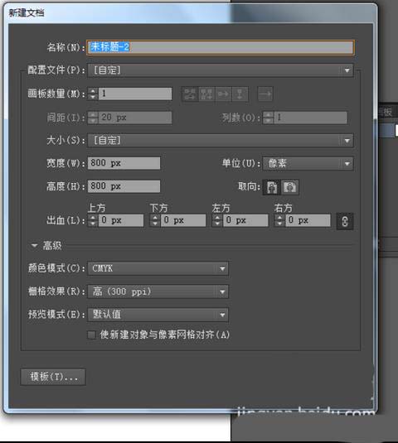Enable align new objects to pixel grid

(91, 335)
